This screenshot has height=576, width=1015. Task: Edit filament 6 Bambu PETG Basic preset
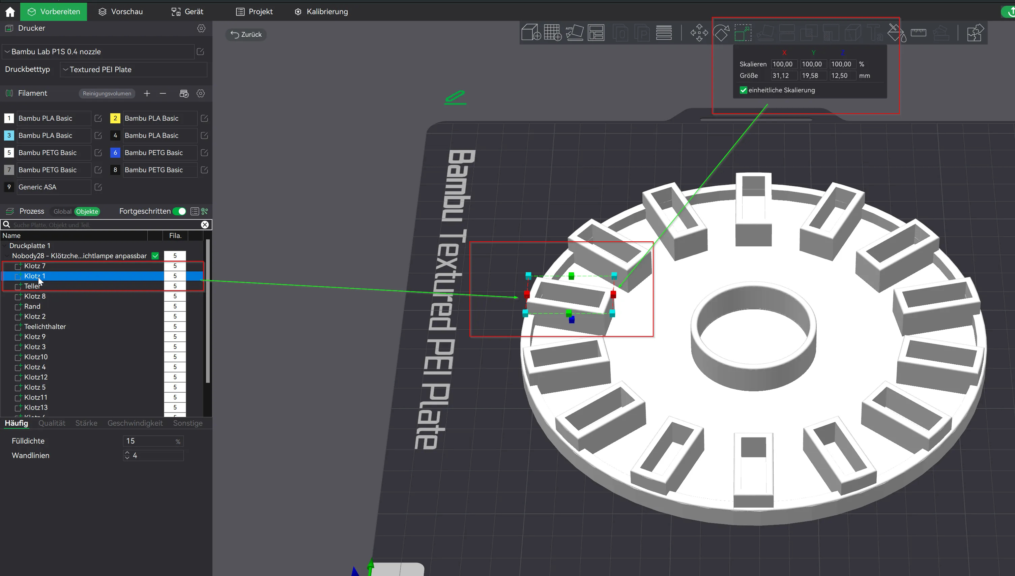pos(204,153)
